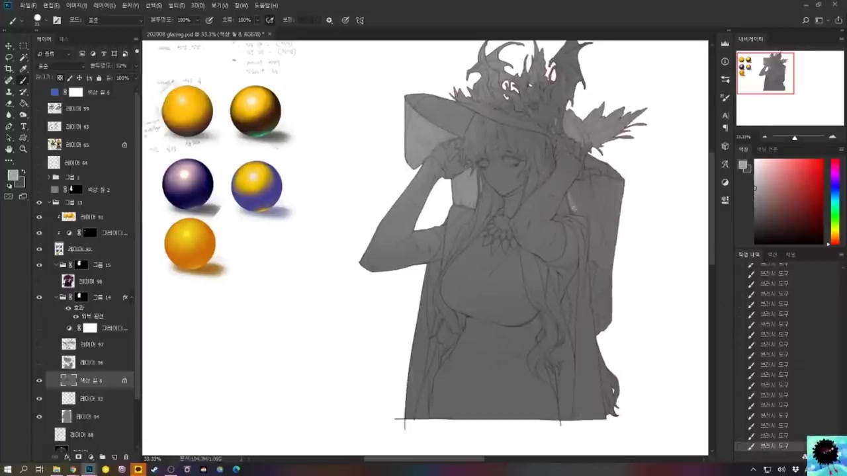Select the Clone Stamp tool
This screenshot has height=476, width=847.
click(9, 92)
